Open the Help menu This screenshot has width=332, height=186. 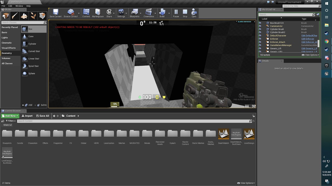point(29,6)
